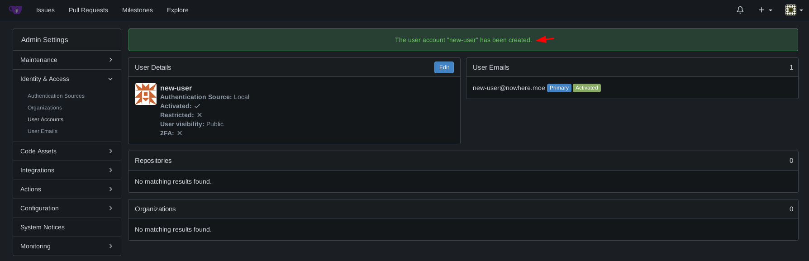Screen dimensions: 809x261
Task: Click new-user's profile avatar image
Action: coord(146,94)
